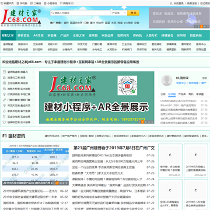Viewport: 210px width, 210px height.
Task: Open 家装圈 in the main navigation
Action: point(52,36)
